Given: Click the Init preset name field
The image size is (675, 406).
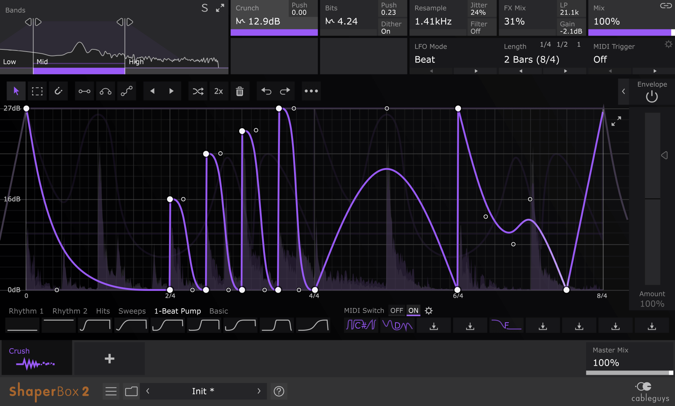Looking at the screenshot, I should (203, 391).
